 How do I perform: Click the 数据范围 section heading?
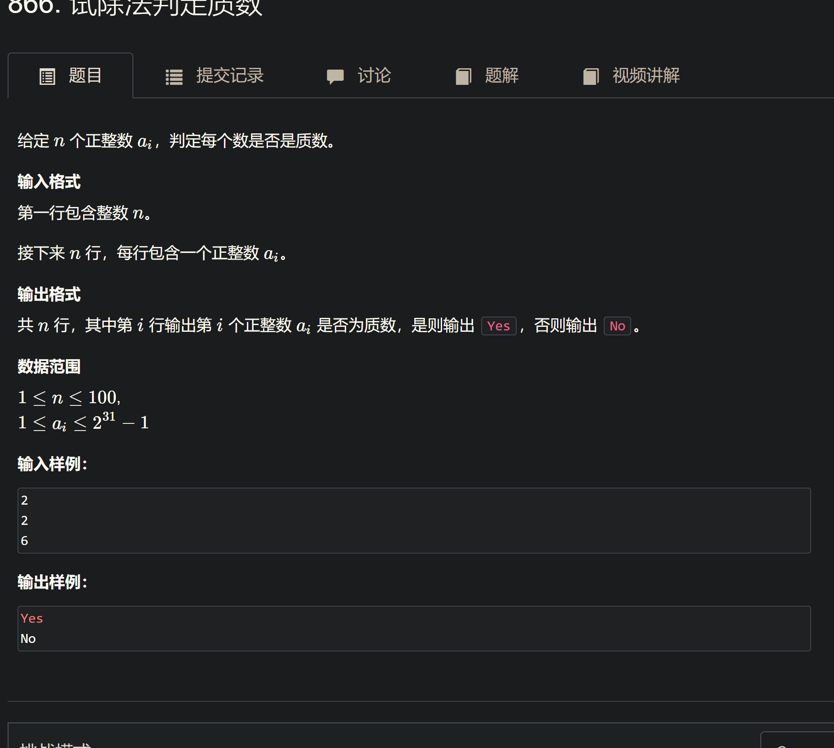(48, 367)
